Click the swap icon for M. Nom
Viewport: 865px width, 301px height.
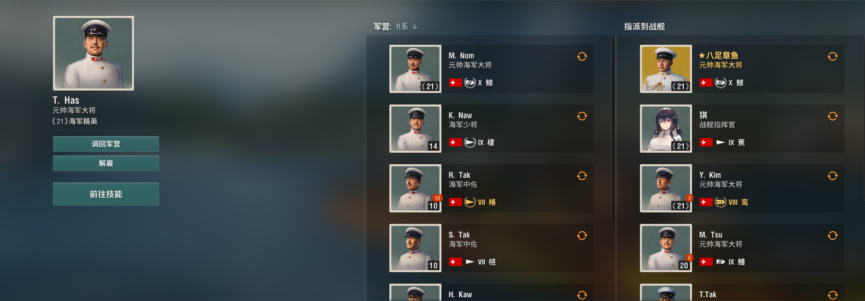582,56
